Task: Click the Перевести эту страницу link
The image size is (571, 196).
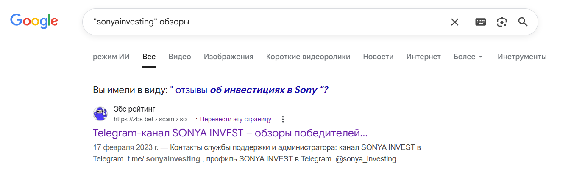Action: pos(235,119)
